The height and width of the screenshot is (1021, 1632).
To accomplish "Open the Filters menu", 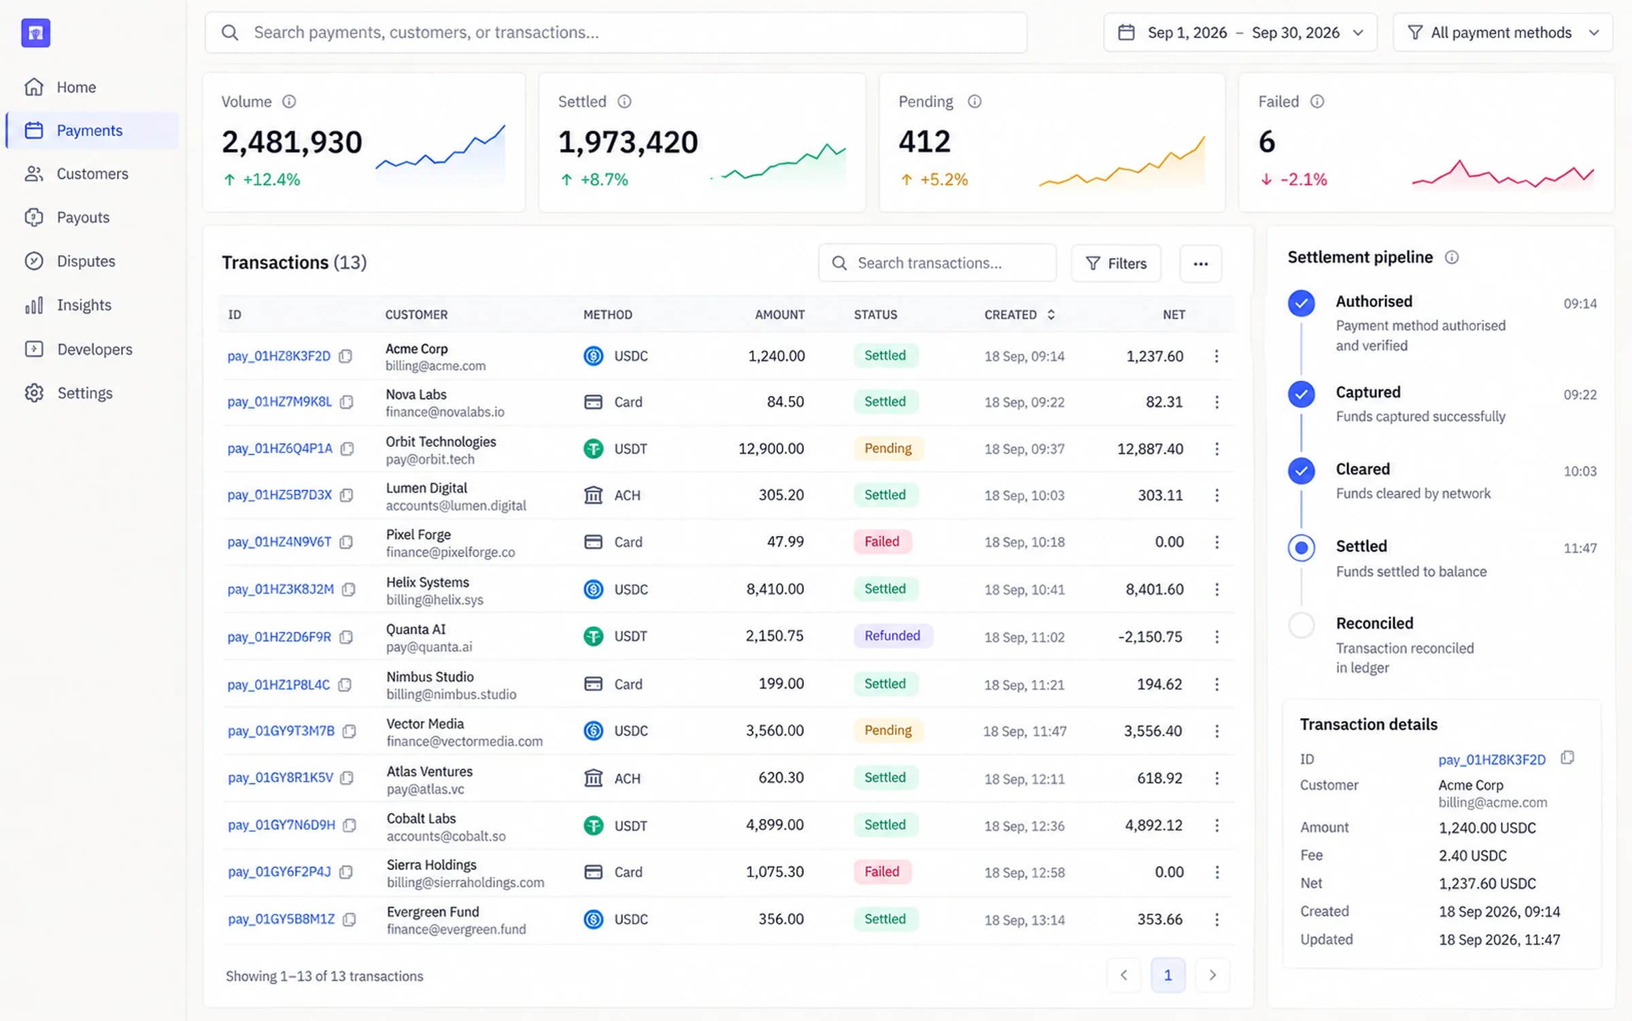I will [1116, 264].
